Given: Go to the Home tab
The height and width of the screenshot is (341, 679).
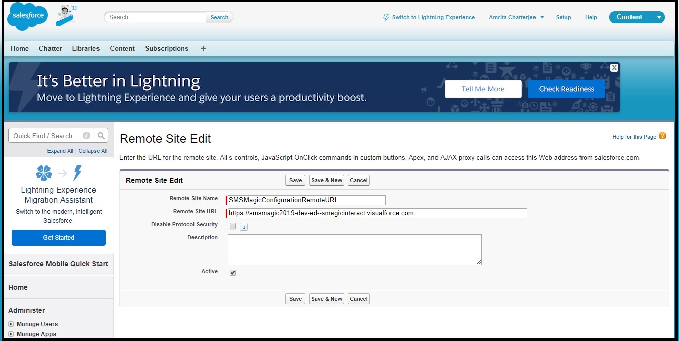Looking at the screenshot, I should 20,48.
